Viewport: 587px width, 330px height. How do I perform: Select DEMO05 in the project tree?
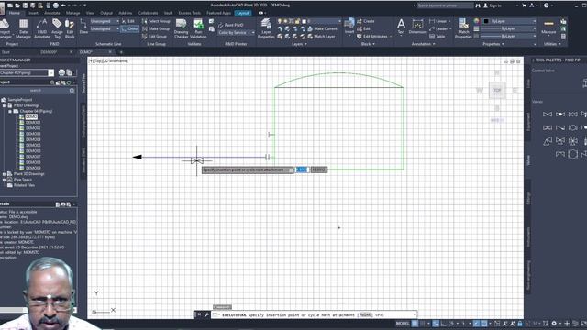pos(33,145)
